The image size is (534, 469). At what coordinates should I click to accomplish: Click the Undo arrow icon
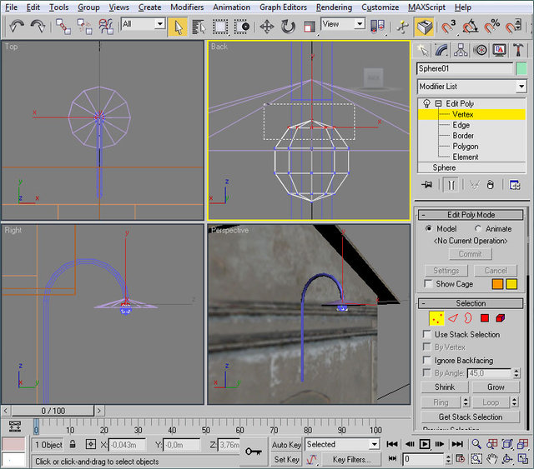pos(17,27)
